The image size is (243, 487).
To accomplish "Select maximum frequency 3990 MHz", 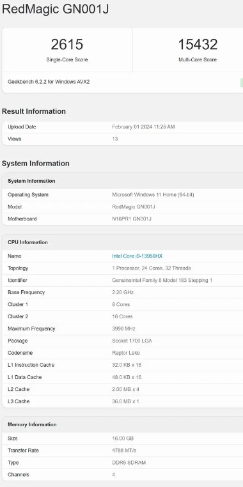I will [x=123, y=329].
